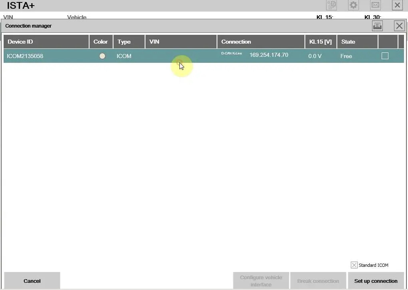Click the color indicator dot for ICOM2135058
This screenshot has height=290, width=408.
coord(102,56)
